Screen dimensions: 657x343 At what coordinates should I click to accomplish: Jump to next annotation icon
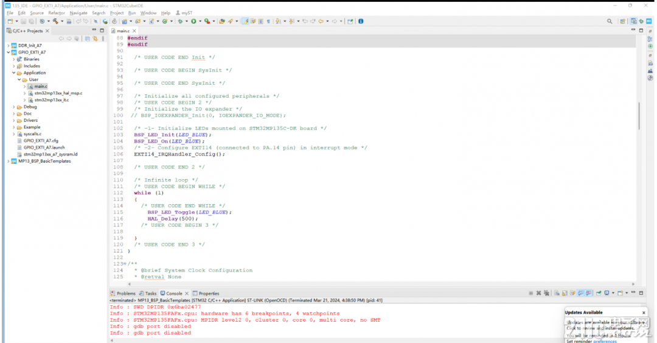pos(278,21)
